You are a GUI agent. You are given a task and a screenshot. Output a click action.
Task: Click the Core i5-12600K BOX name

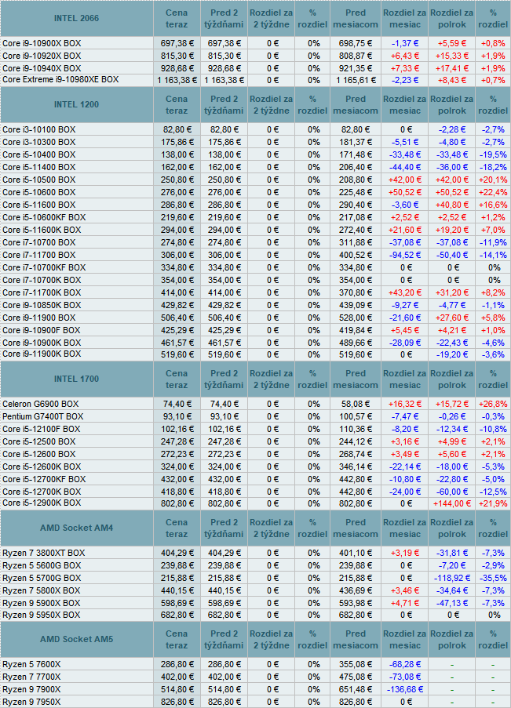click(42, 467)
